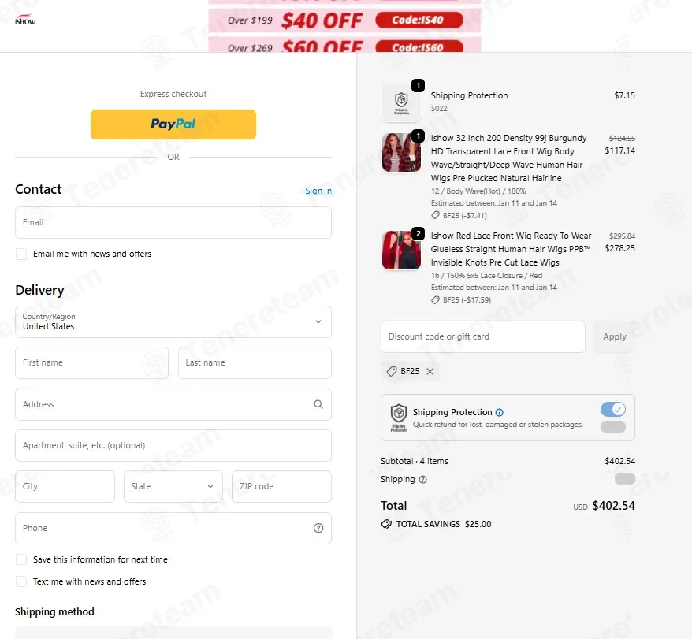Click the Shipping Protection info icon
The width and height of the screenshot is (692, 639).
tap(499, 412)
